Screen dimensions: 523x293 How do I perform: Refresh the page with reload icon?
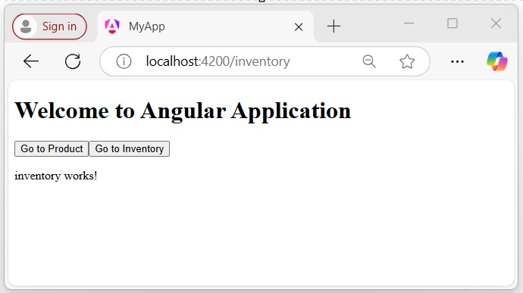73,61
